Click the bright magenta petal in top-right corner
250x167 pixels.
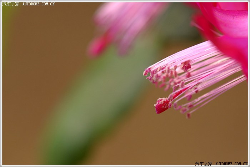tap(229, 18)
